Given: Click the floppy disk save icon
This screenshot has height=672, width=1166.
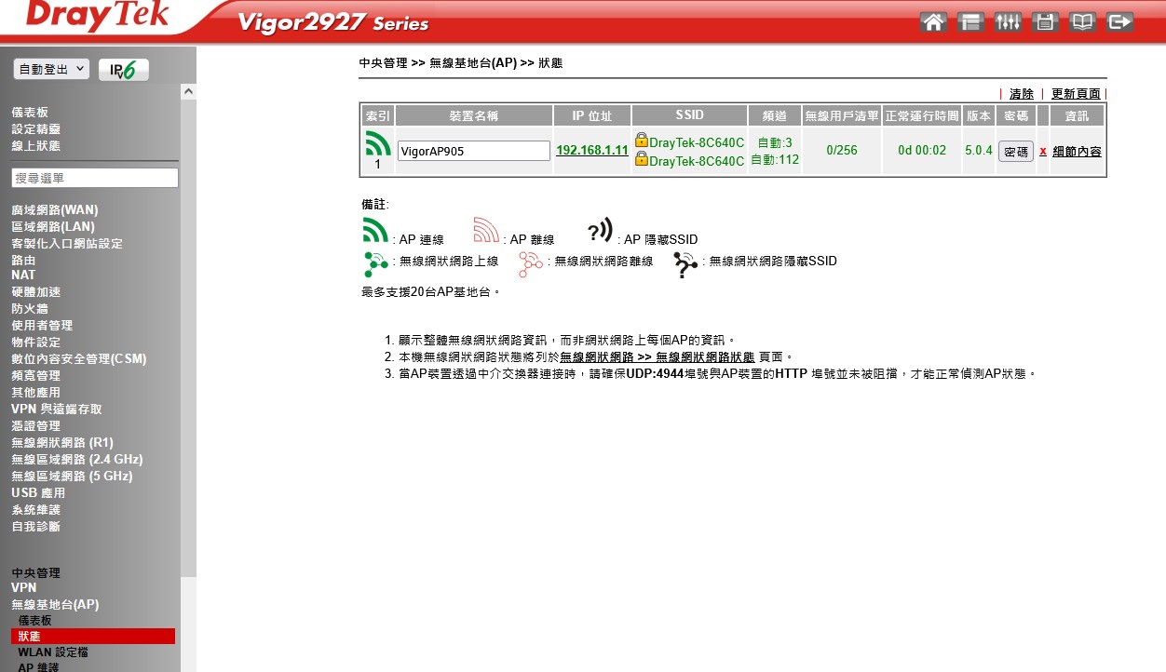Looking at the screenshot, I should click(x=1045, y=22).
